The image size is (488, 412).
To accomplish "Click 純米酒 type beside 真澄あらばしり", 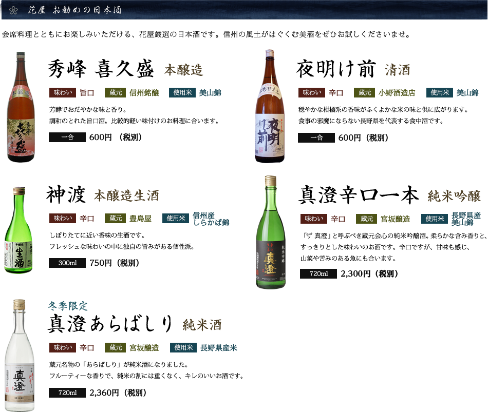I will (202, 325).
